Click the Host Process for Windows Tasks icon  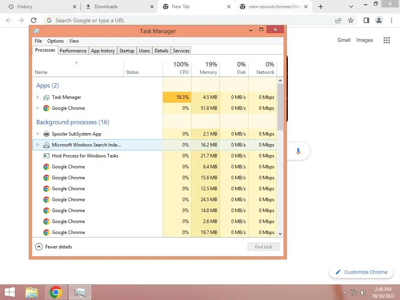point(46,156)
